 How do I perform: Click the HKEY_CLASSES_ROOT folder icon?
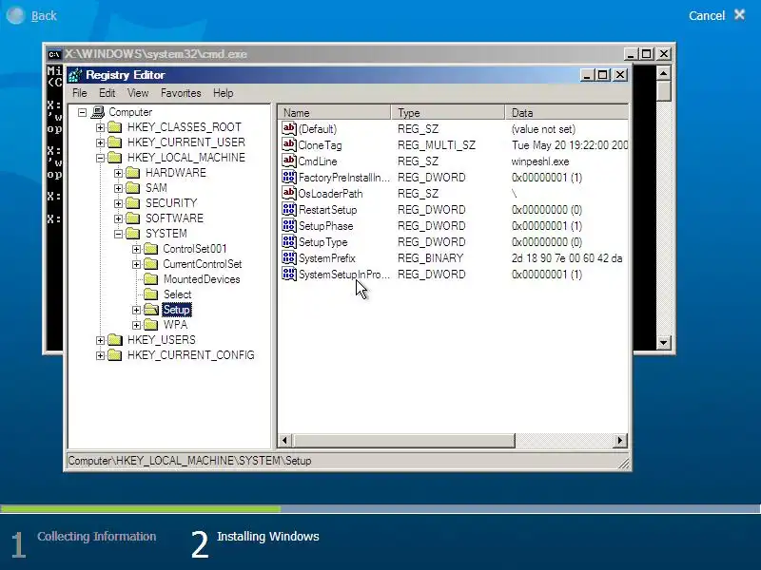(x=115, y=127)
